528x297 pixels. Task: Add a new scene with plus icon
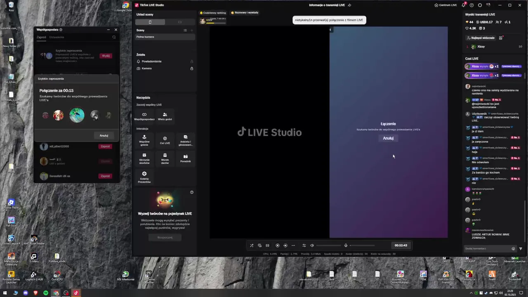191,30
